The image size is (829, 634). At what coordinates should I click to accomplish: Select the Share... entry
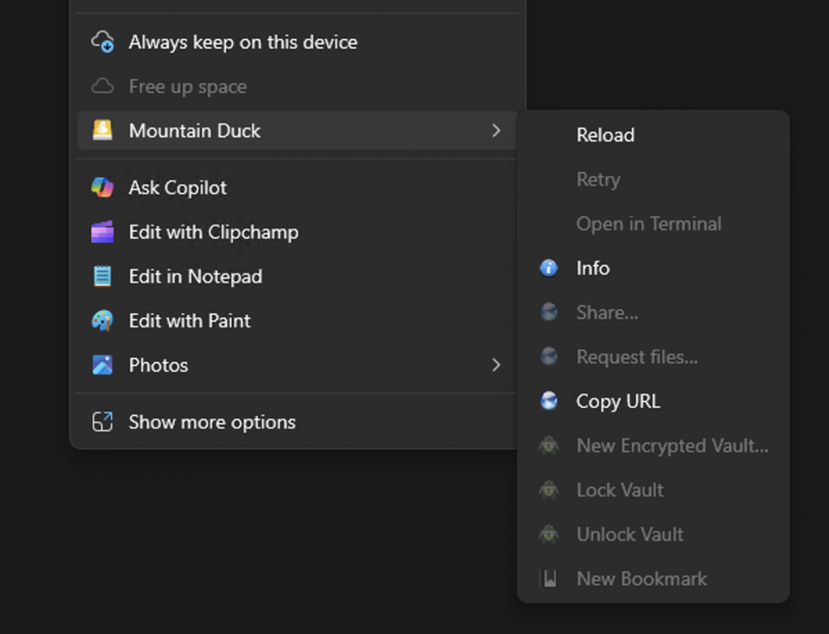tap(653, 313)
